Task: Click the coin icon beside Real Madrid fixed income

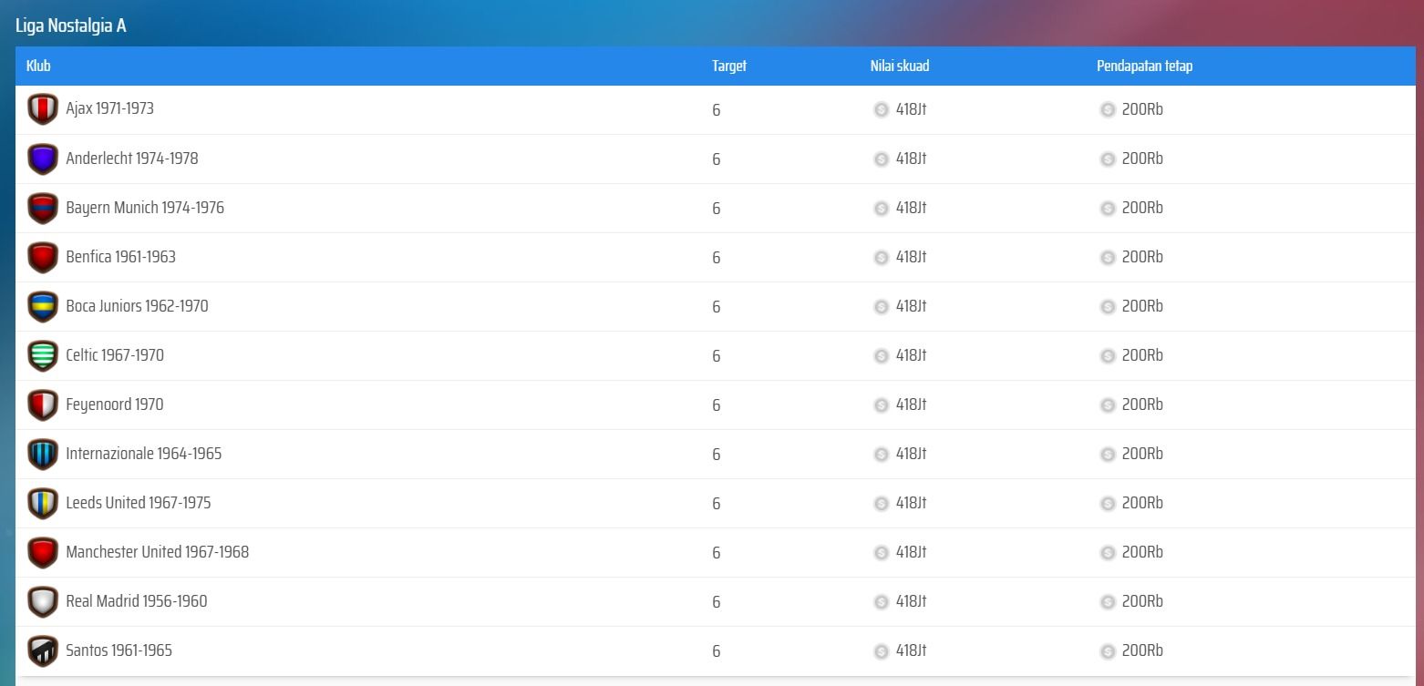Action: click(x=1108, y=601)
